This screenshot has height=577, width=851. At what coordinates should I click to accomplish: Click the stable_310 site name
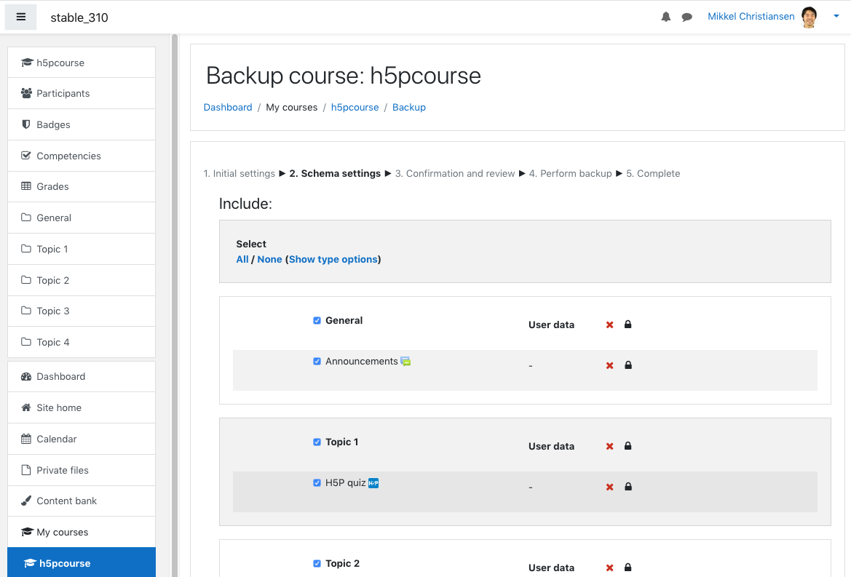click(79, 17)
